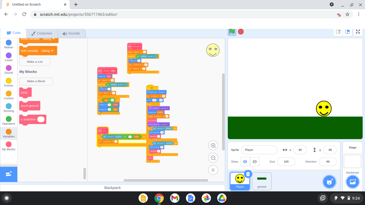Open the Direction dial showing -90
The height and width of the screenshot is (205, 365).
(x=328, y=161)
